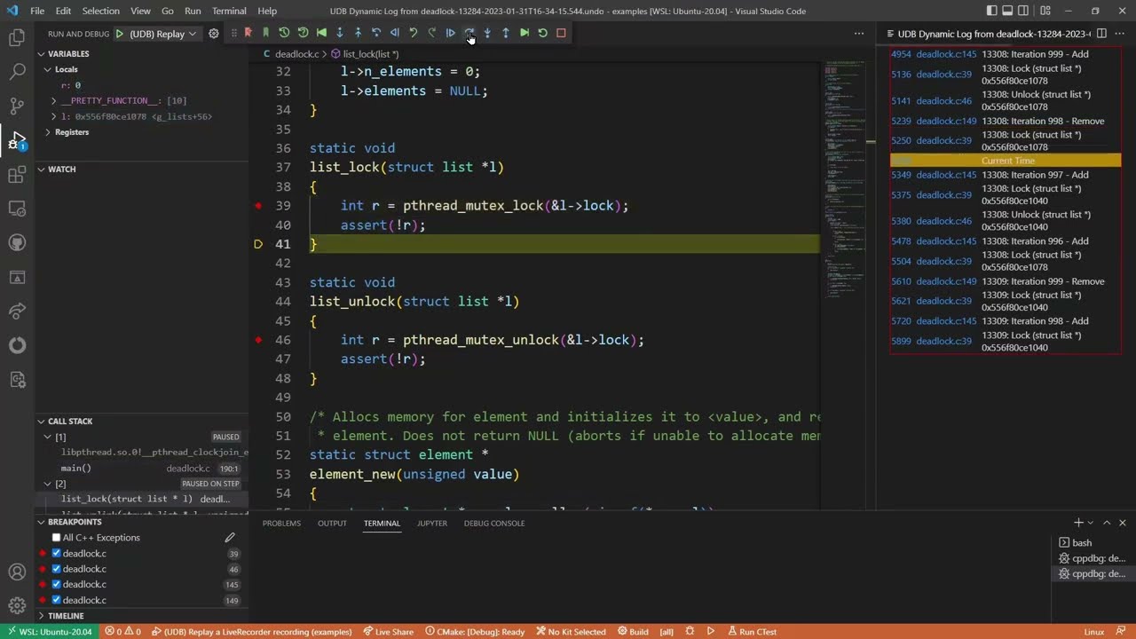Toggle gutter breakpoint on line 46

(x=258, y=340)
